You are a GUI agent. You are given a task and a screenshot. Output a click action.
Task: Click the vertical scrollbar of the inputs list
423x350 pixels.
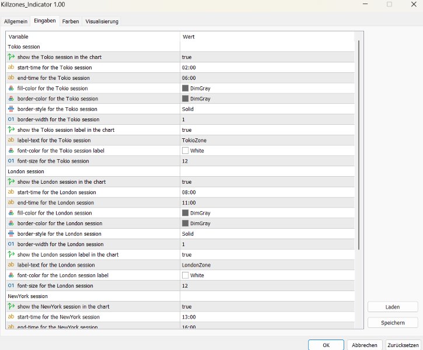click(359, 145)
